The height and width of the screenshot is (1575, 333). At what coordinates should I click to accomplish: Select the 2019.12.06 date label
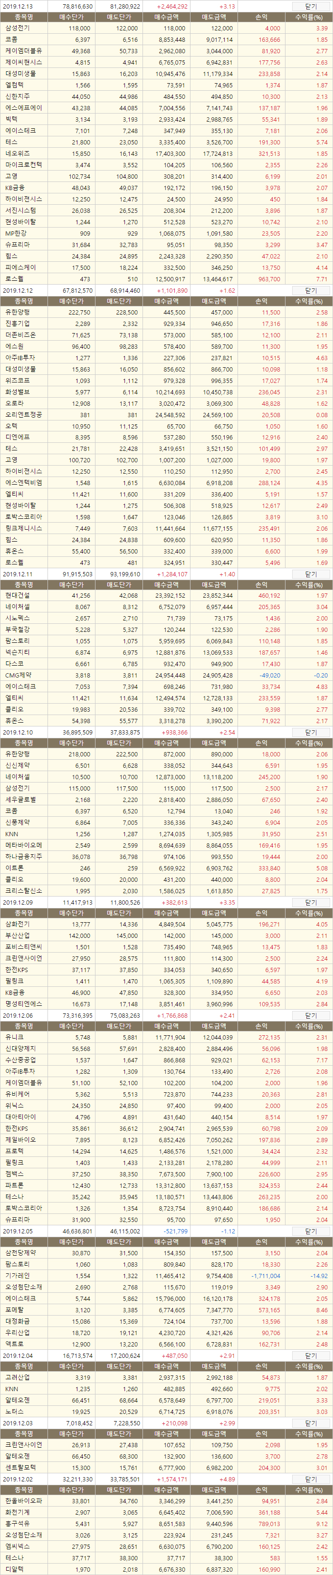[x=18, y=1015]
